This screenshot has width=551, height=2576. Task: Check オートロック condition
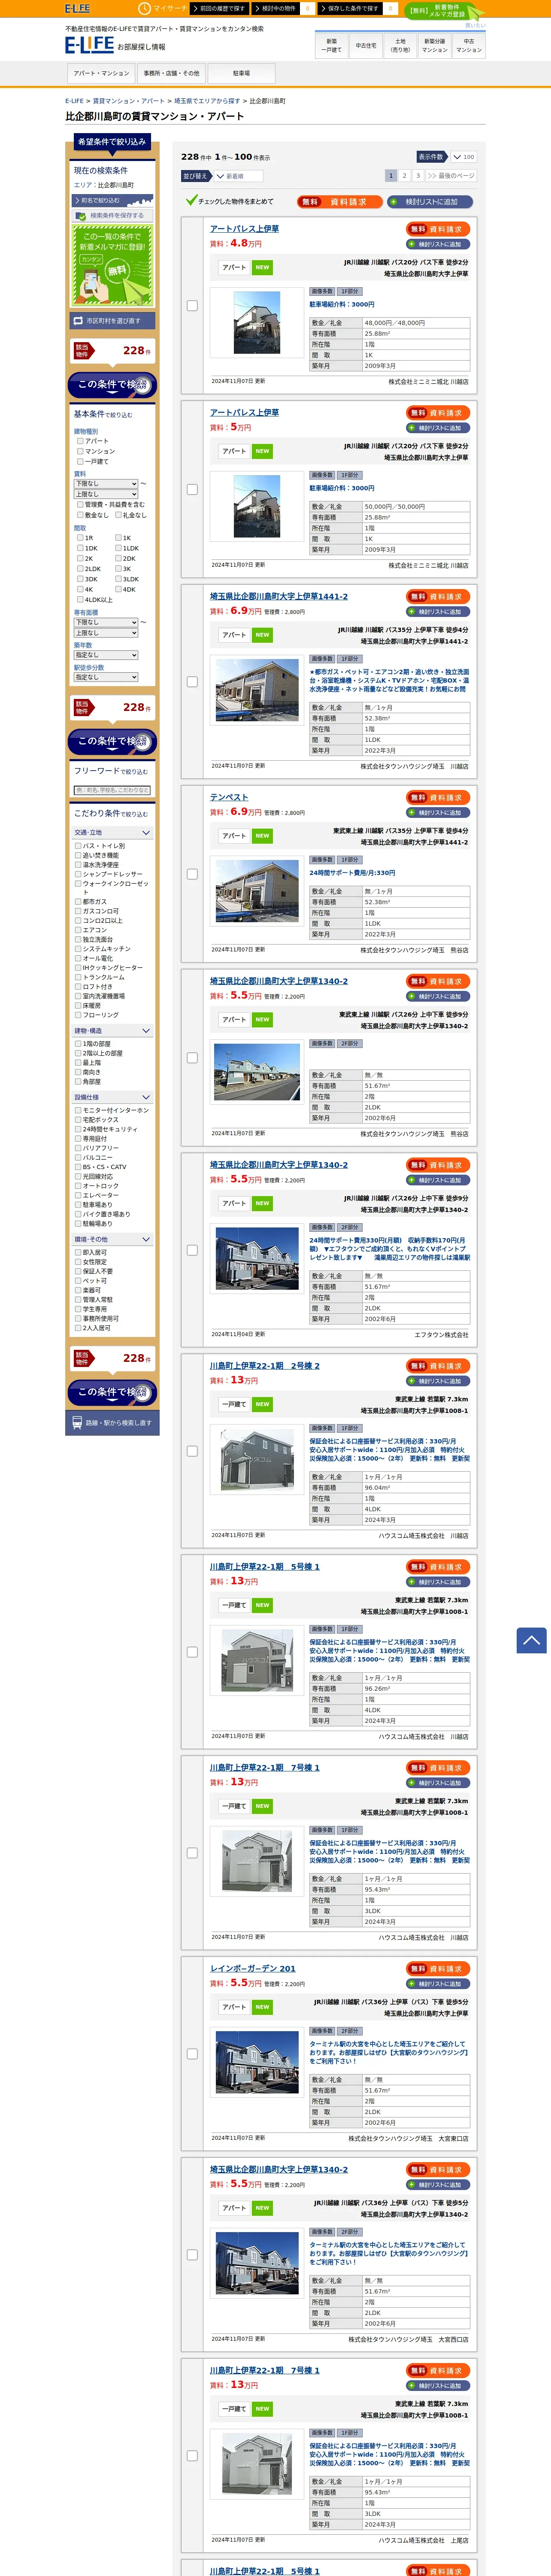[78, 1186]
